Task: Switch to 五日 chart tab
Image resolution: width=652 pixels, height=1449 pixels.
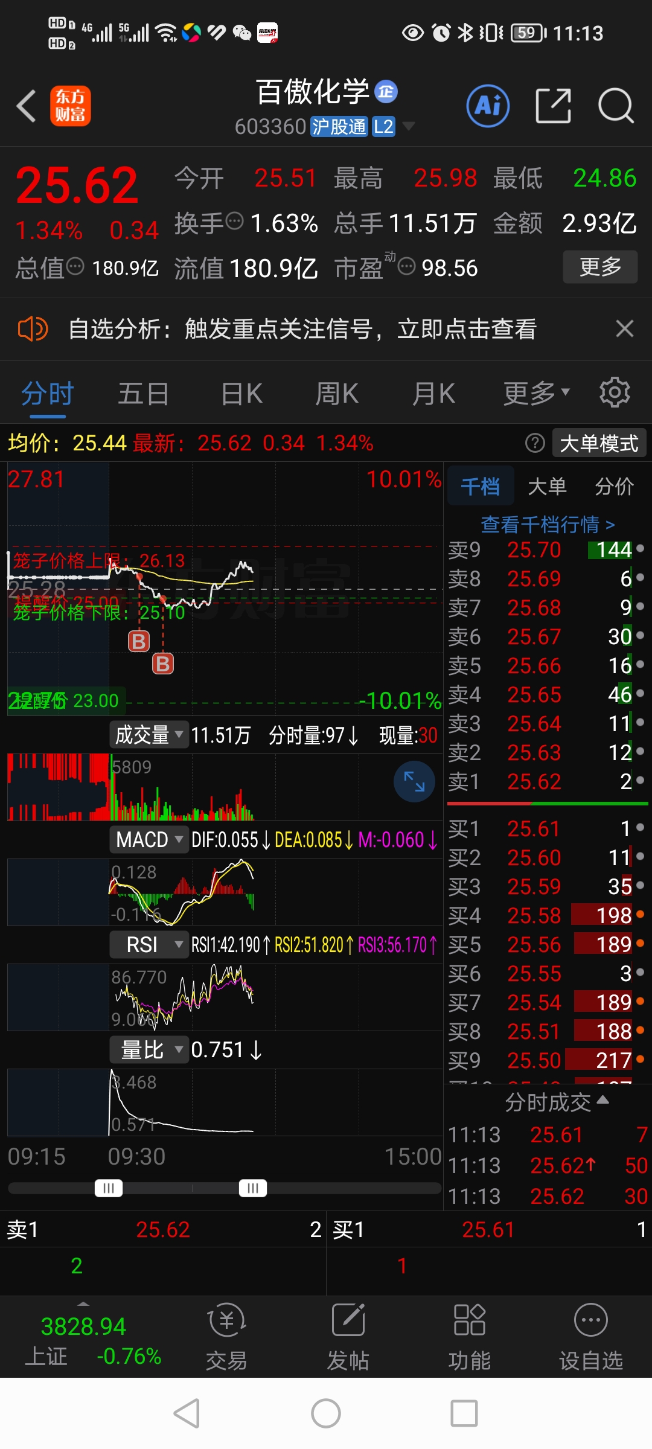Action: pyautogui.click(x=143, y=394)
